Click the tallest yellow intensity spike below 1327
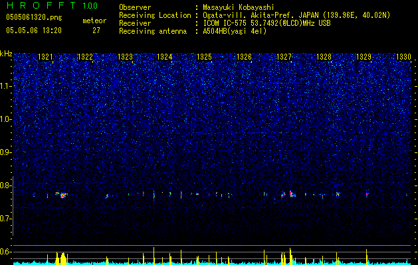The height and width of the screenshot is (265, 418). (x=290, y=256)
